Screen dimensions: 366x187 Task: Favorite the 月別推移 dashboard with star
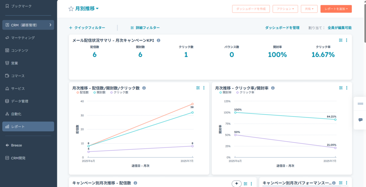coord(71,9)
